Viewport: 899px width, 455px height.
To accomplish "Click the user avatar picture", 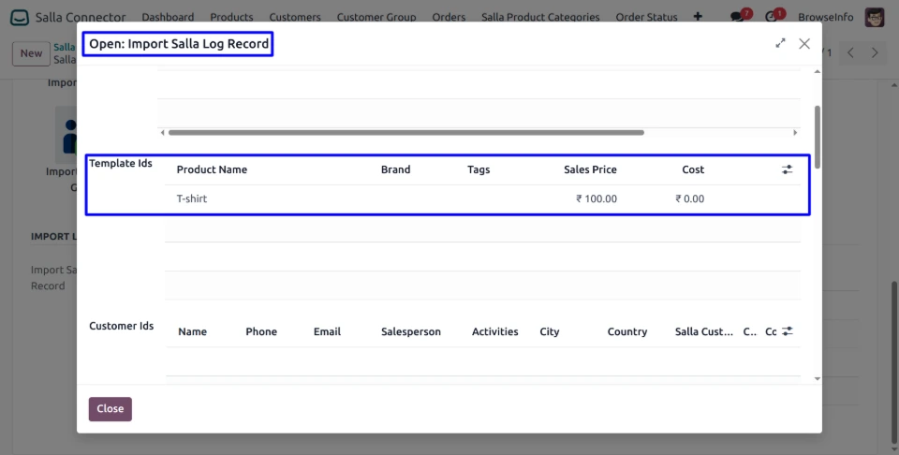I will coord(875,17).
